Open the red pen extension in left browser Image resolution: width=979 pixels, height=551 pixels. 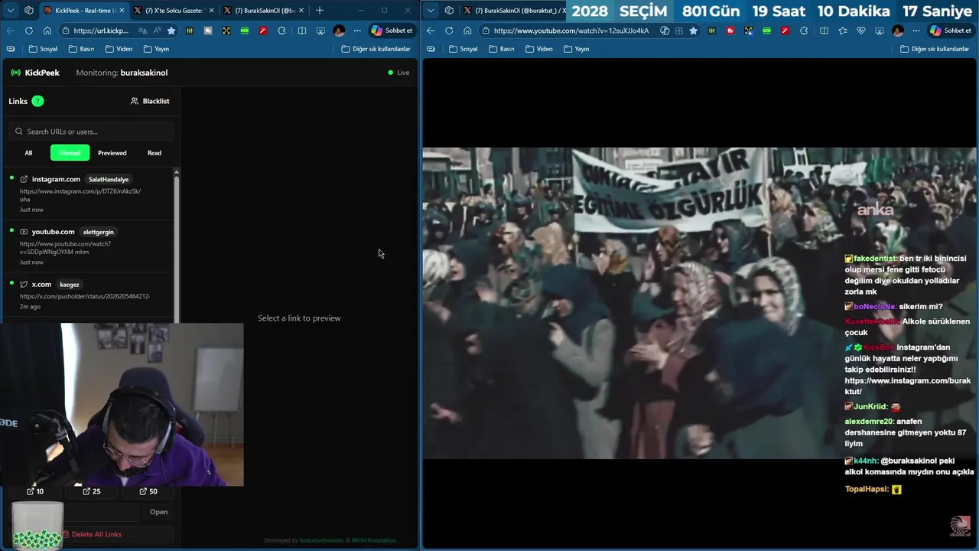point(263,31)
